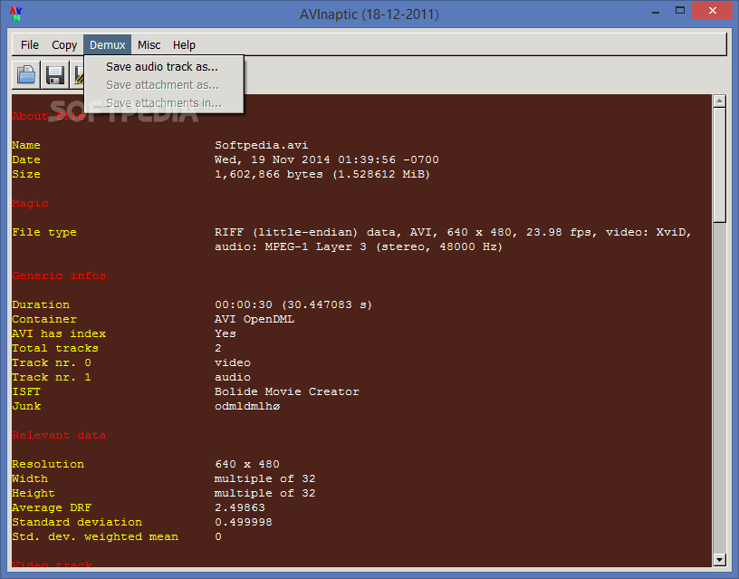
Task: Click the Std. dev. weighted mean label
Action: [x=95, y=537]
